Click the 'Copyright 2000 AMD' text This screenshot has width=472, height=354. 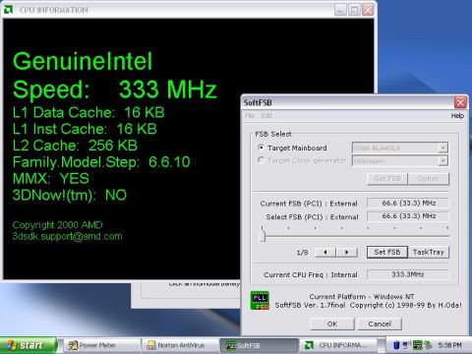click(57, 225)
